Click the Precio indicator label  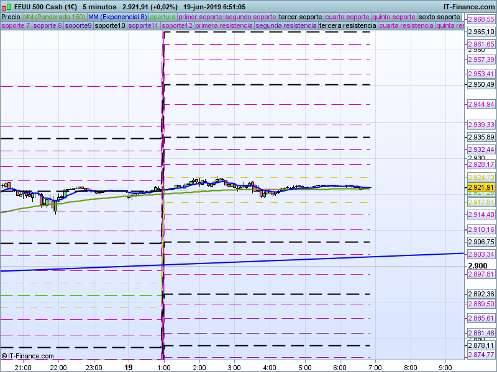click(x=11, y=17)
